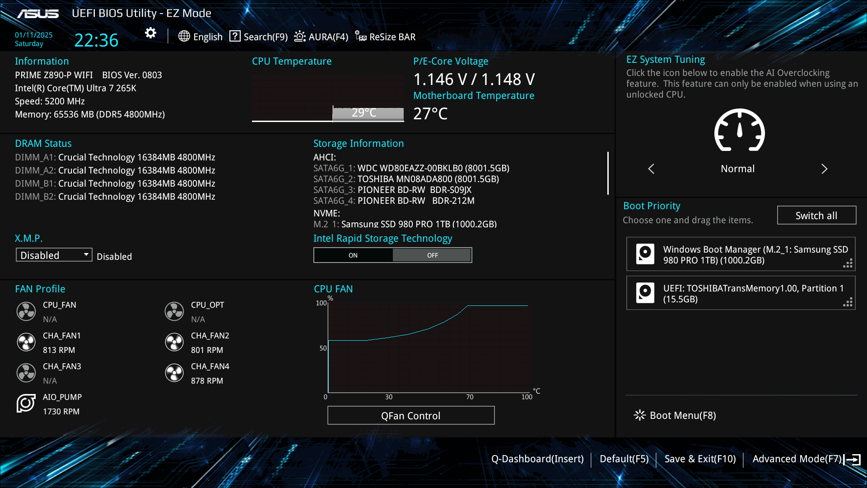
Task: Click the 22:36 clock time
Action: point(96,40)
